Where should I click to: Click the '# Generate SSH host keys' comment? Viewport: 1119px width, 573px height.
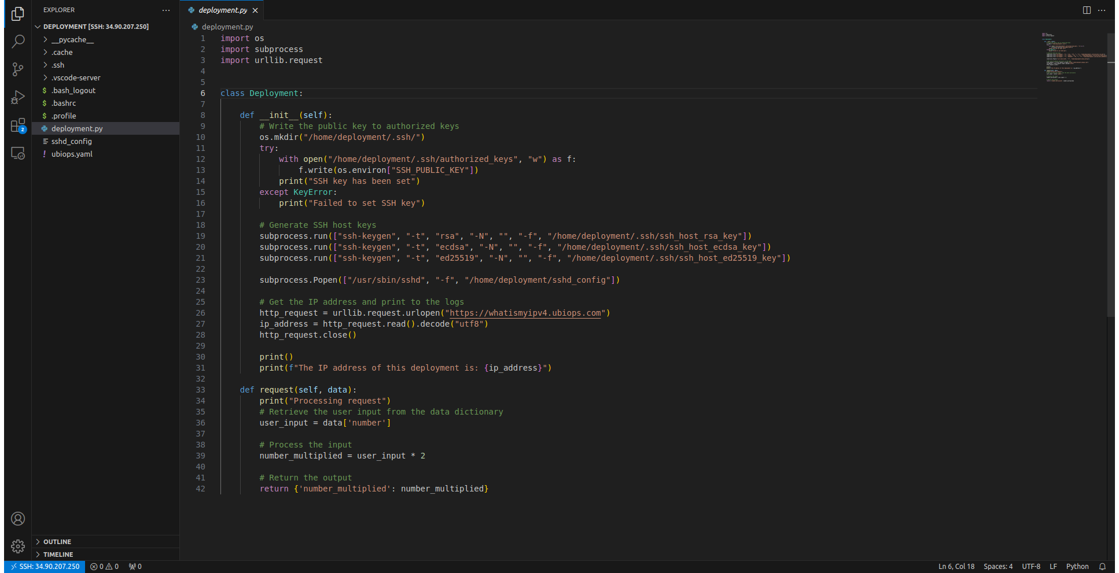318,225
